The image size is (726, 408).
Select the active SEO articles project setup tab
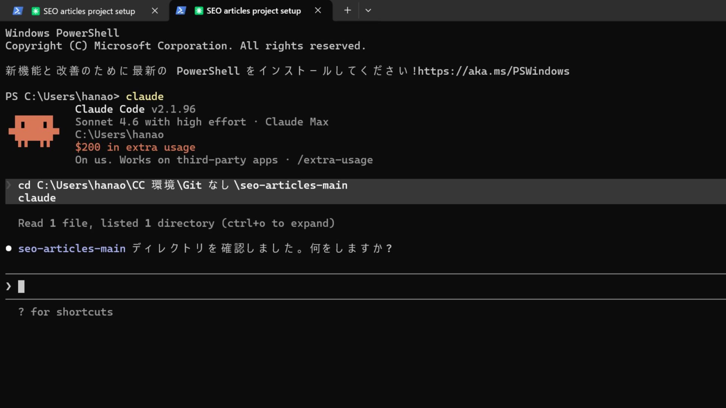pyautogui.click(x=253, y=11)
